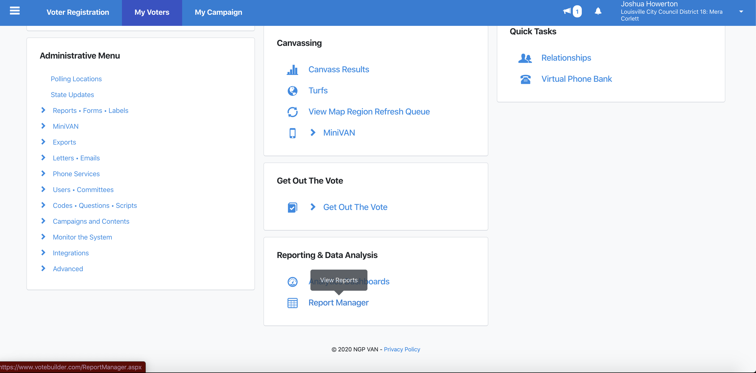Switch to the Voter Registration tab

pyautogui.click(x=78, y=12)
